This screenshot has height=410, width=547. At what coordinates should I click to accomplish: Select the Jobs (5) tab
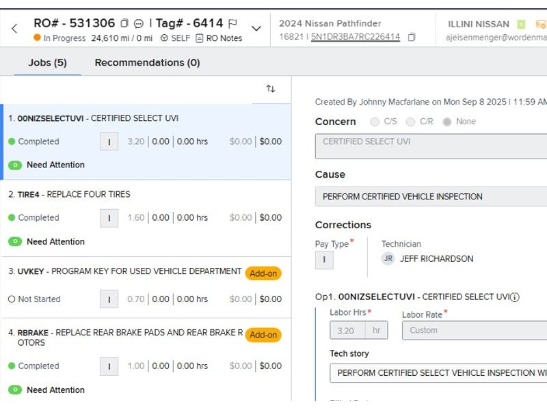[47, 63]
